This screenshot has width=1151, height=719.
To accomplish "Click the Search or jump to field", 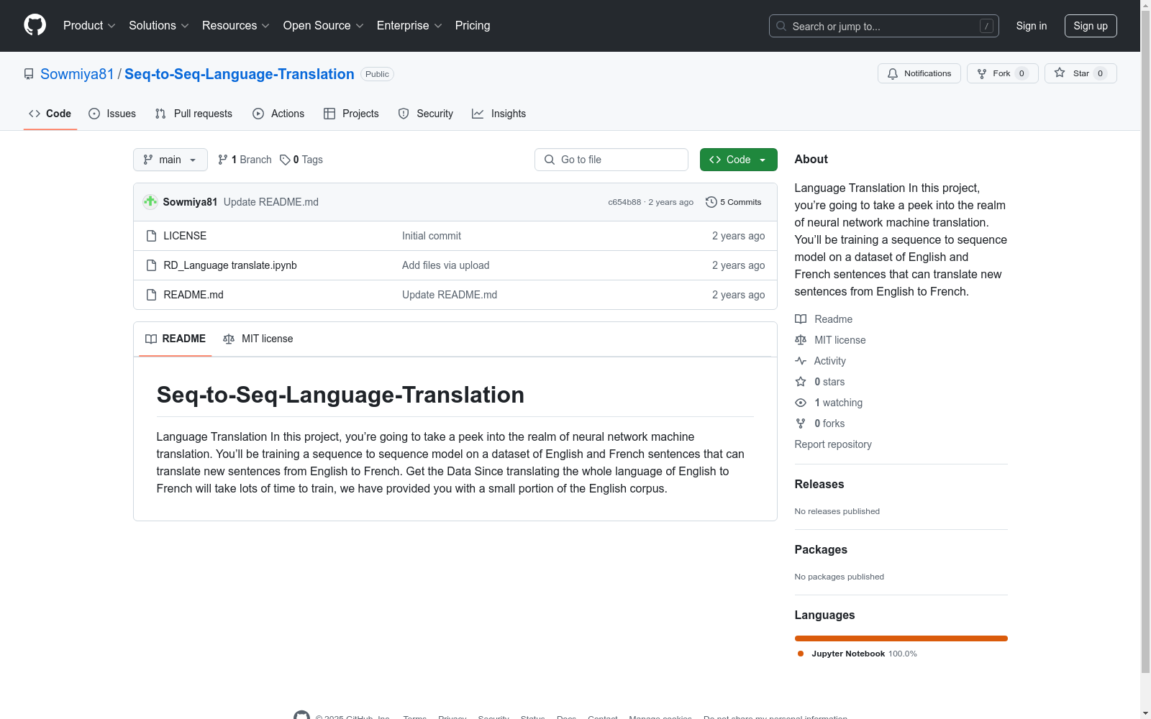I will [x=884, y=26].
